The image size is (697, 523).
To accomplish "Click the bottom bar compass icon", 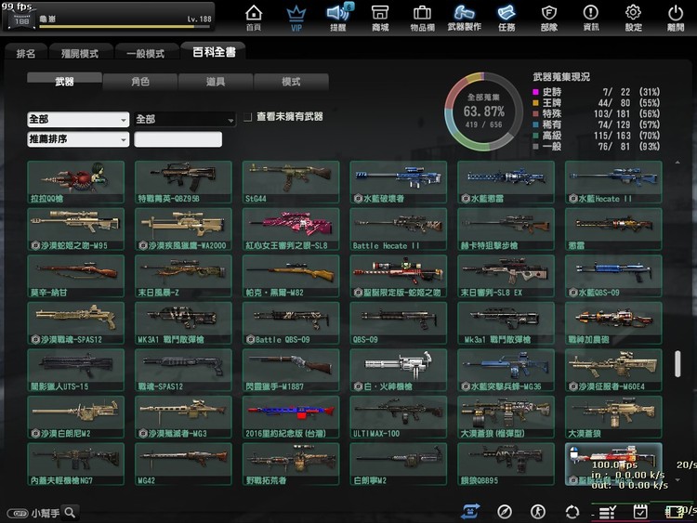I will pyautogui.click(x=505, y=512).
